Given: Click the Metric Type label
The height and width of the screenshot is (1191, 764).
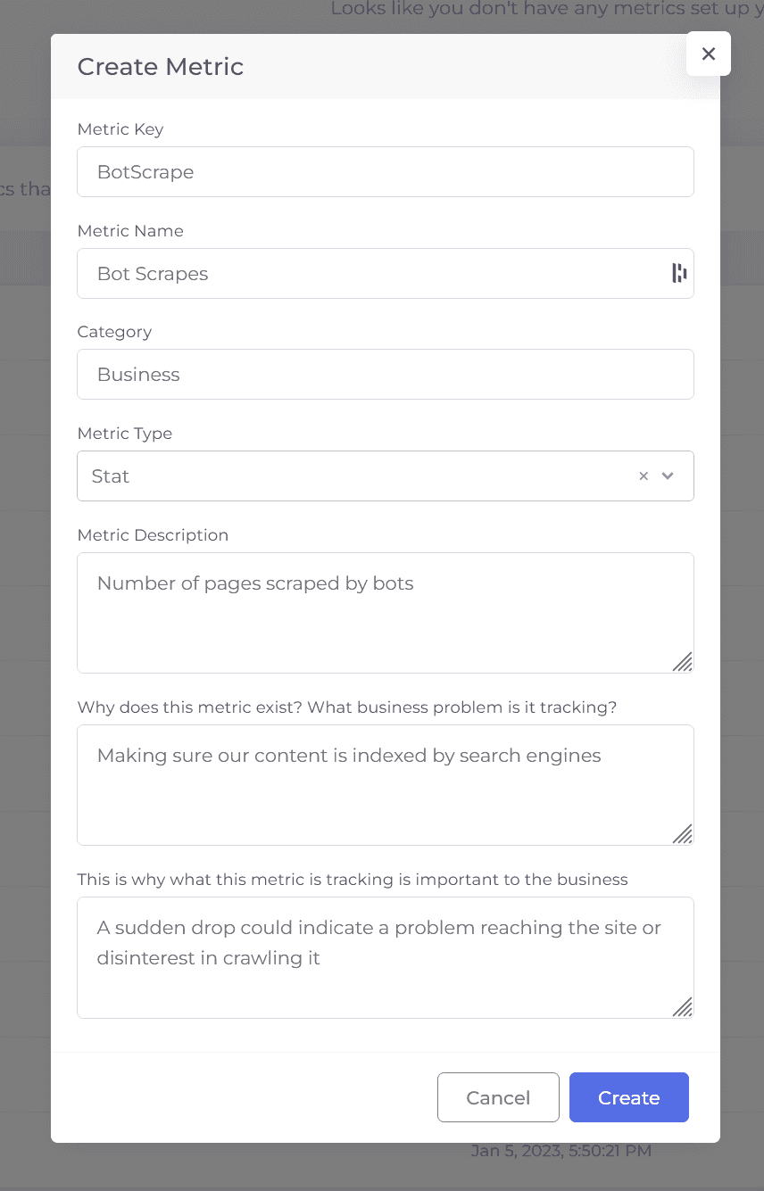Looking at the screenshot, I should coord(125,434).
